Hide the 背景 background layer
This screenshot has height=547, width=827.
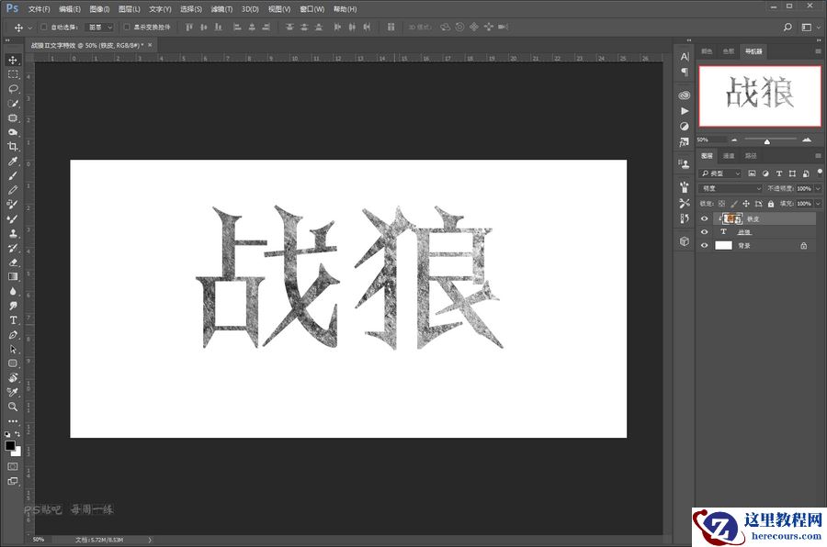[x=704, y=245]
